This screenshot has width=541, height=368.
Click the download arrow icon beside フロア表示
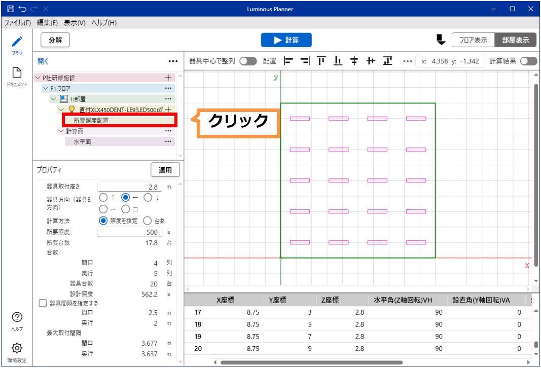441,40
